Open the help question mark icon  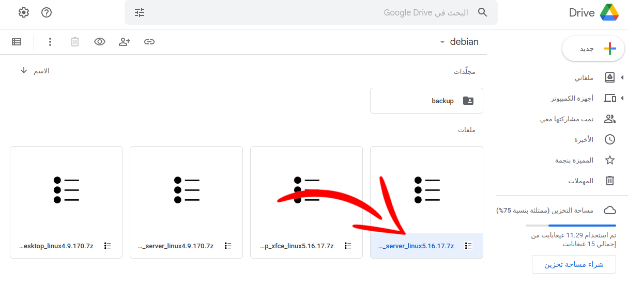click(47, 12)
